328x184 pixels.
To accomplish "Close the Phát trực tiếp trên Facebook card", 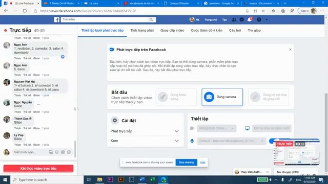I will click(290, 50).
